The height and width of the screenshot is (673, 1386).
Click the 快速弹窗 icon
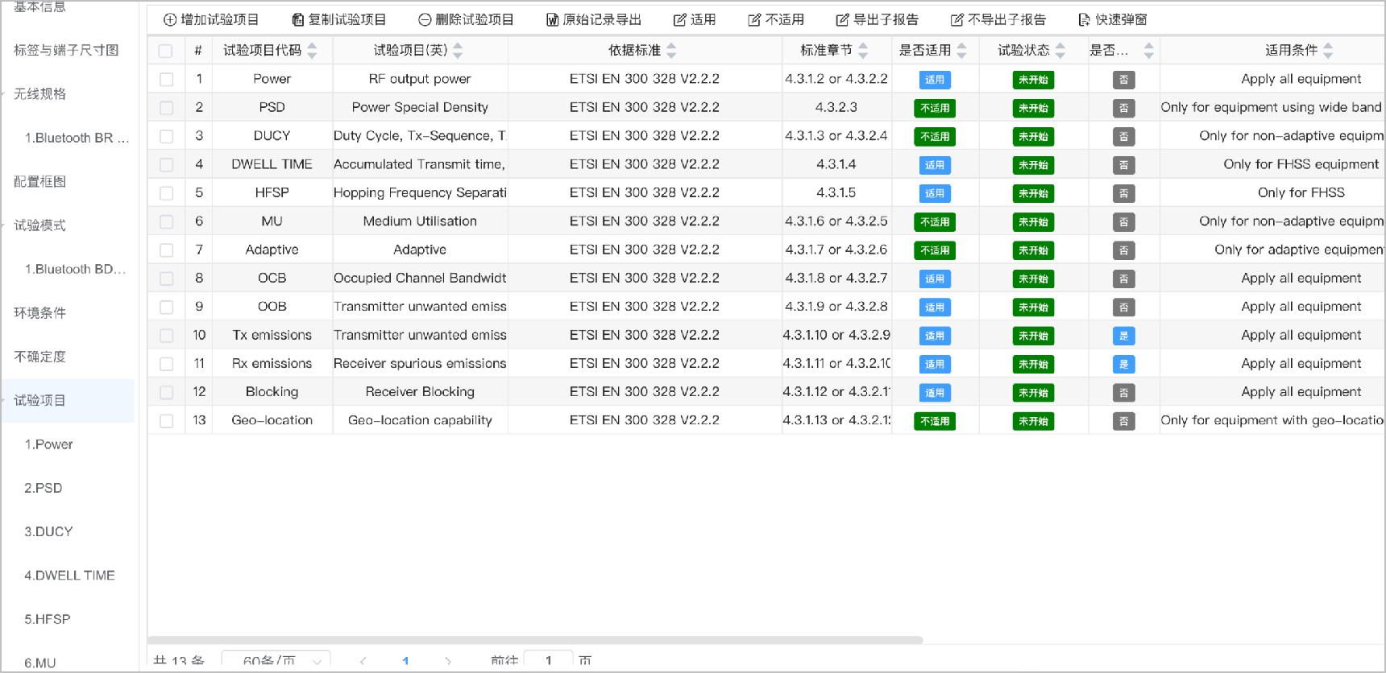1084,19
